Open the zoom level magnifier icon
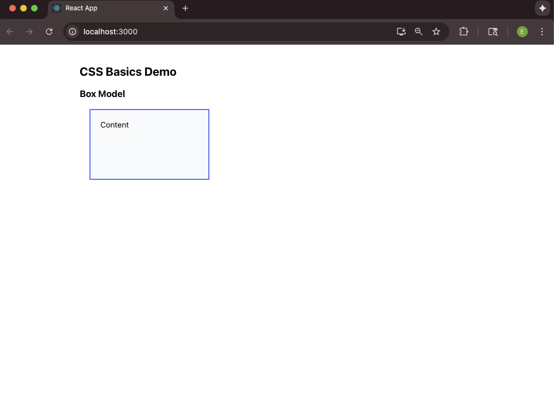This screenshot has width=554, height=412. click(x=419, y=32)
